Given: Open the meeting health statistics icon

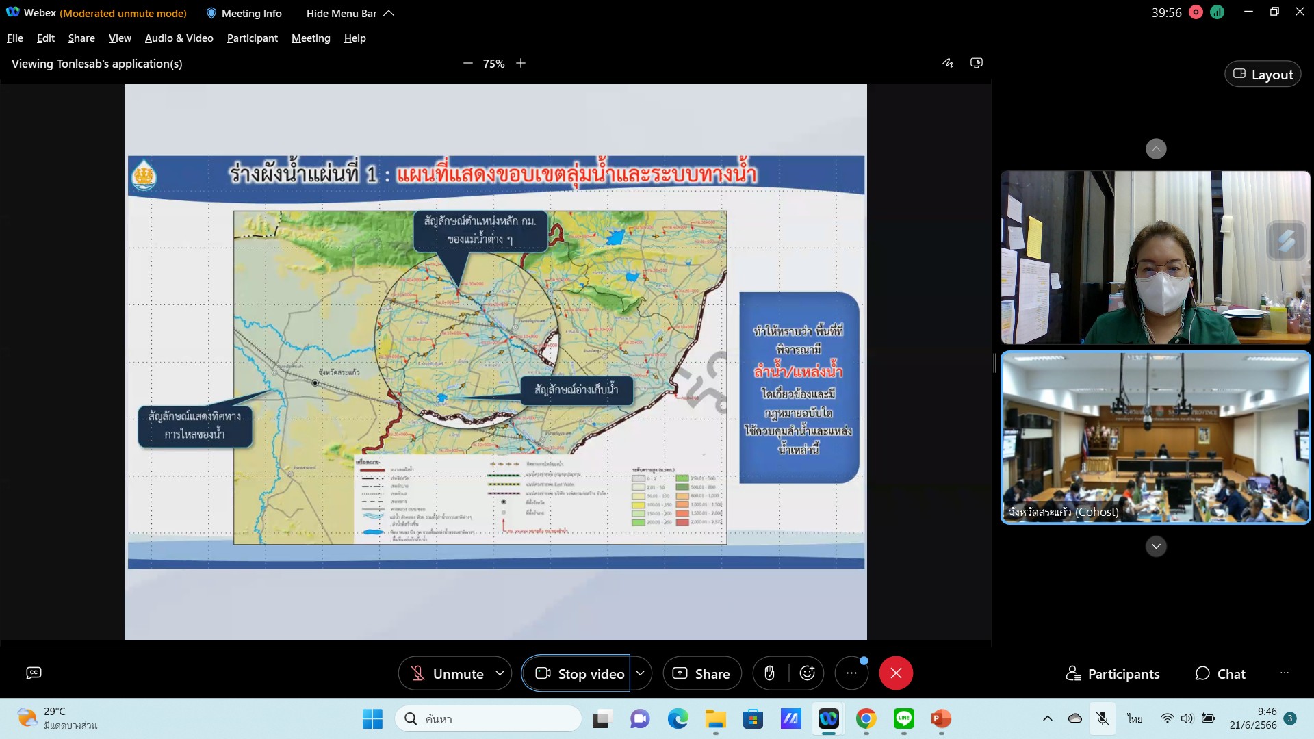Looking at the screenshot, I should point(1217,12).
